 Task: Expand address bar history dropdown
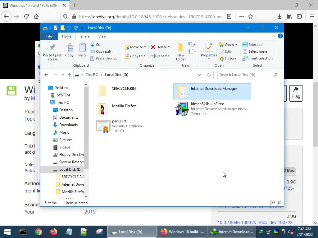200,75
